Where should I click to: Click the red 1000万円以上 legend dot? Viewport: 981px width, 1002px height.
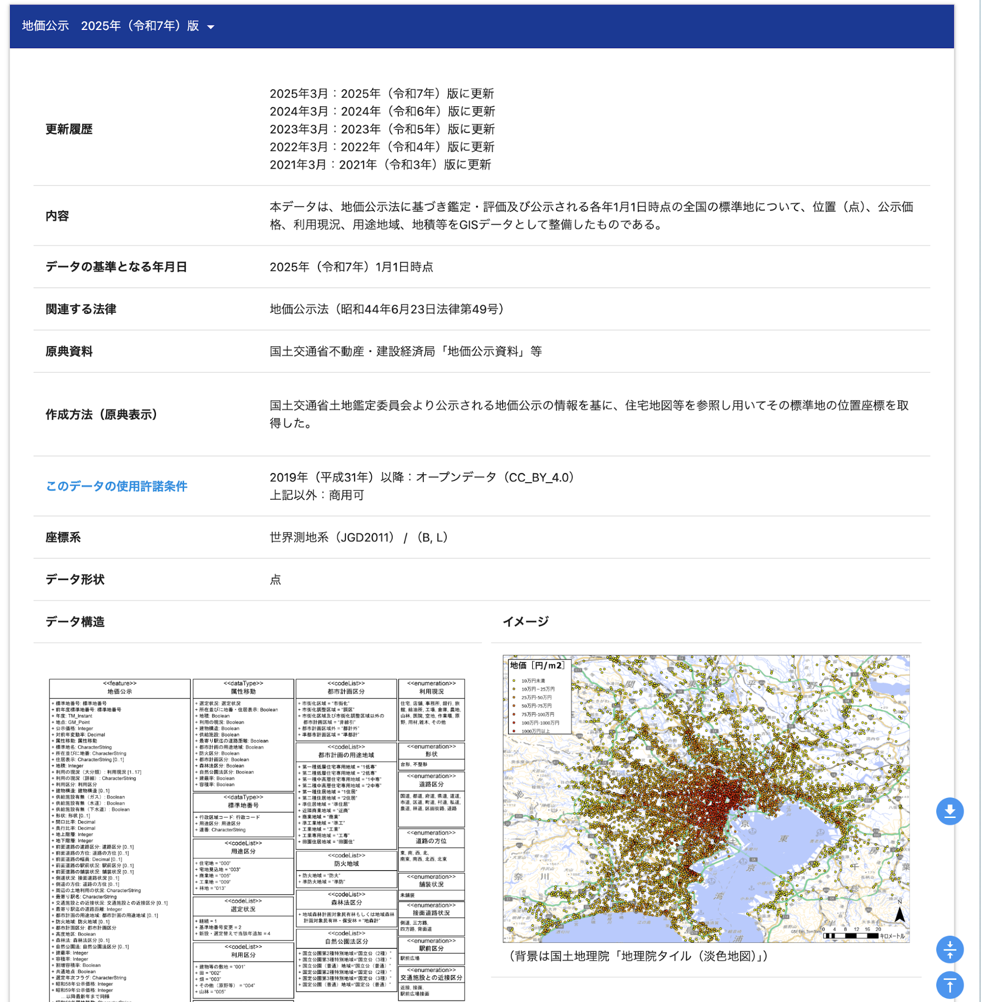pos(514,731)
